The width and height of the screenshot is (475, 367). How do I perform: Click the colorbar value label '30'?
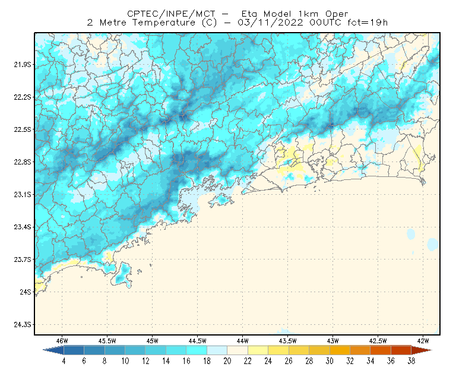(330, 361)
